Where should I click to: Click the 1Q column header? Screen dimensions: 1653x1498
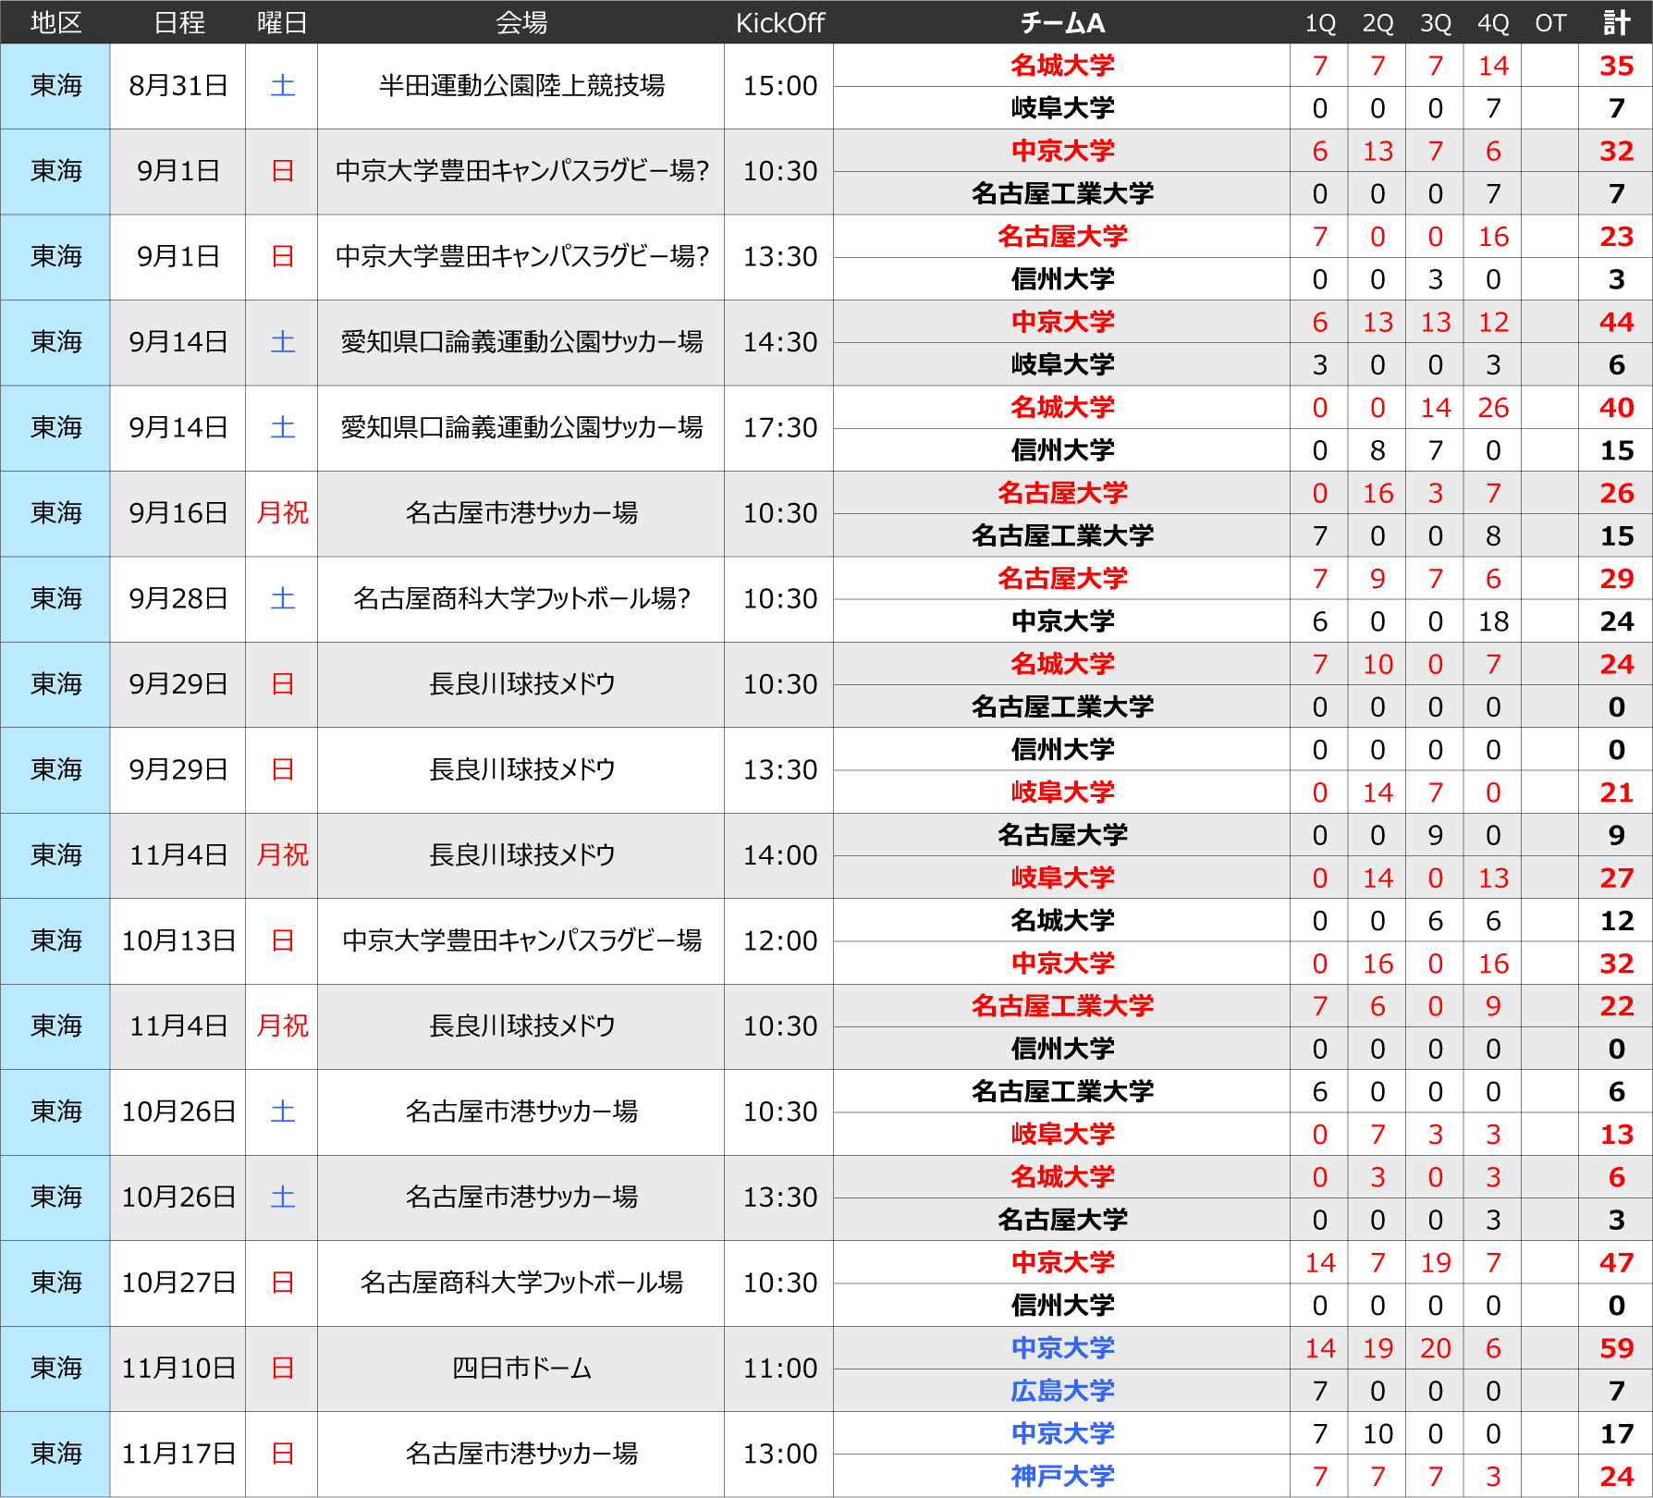[1319, 22]
